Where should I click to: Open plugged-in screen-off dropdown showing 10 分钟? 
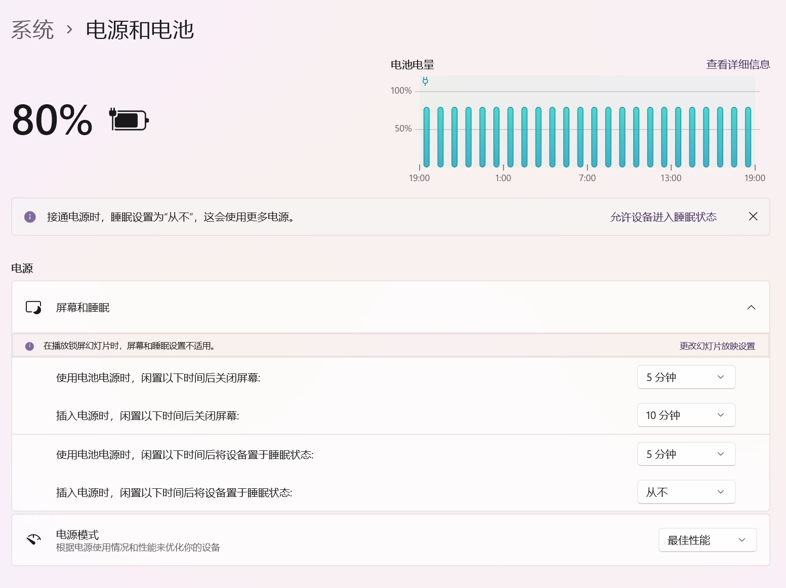(x=686, y=415)
